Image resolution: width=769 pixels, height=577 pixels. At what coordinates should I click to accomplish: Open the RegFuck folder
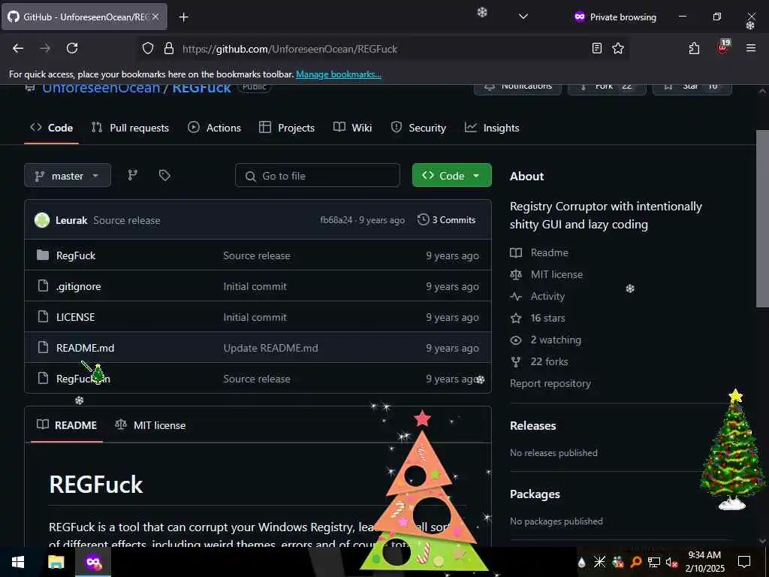76,255
